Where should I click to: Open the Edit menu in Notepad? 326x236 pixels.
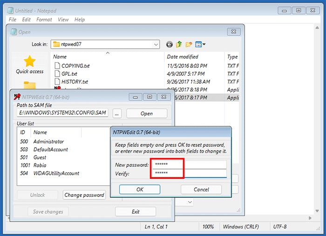pyautogui.click(x=26, y=20)
